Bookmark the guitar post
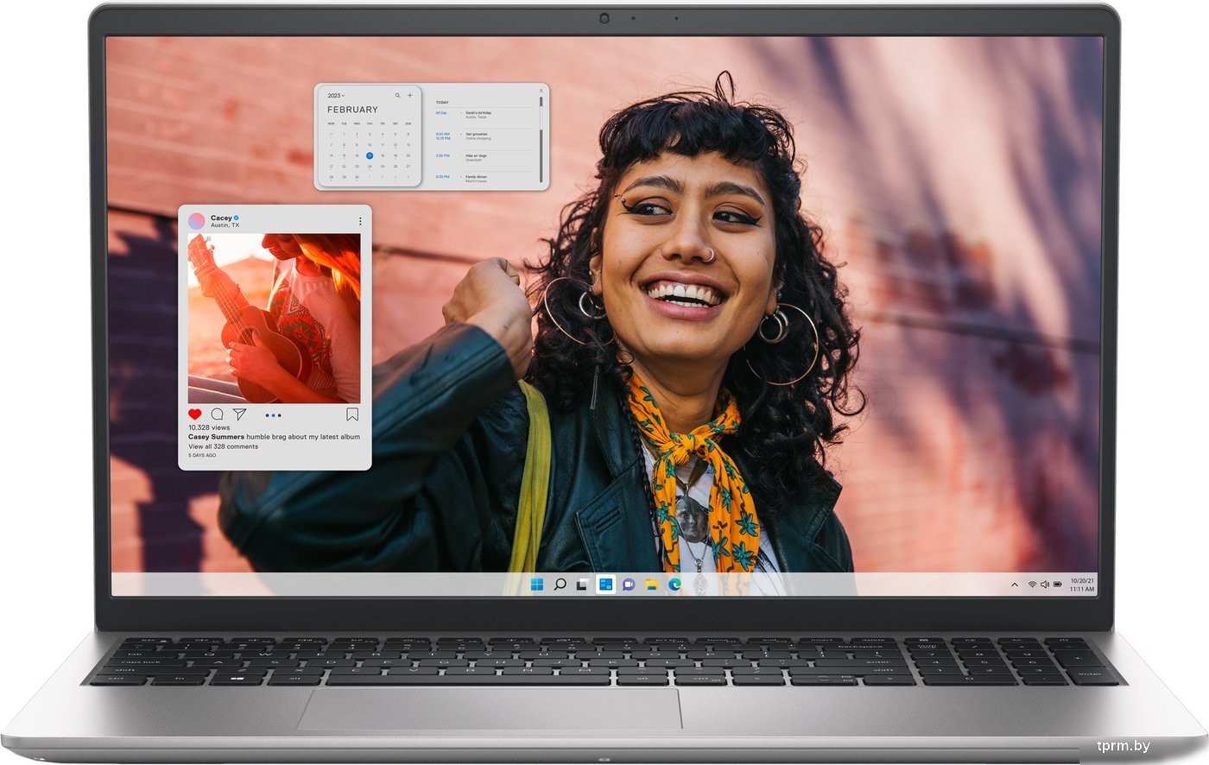 point(352,414)
